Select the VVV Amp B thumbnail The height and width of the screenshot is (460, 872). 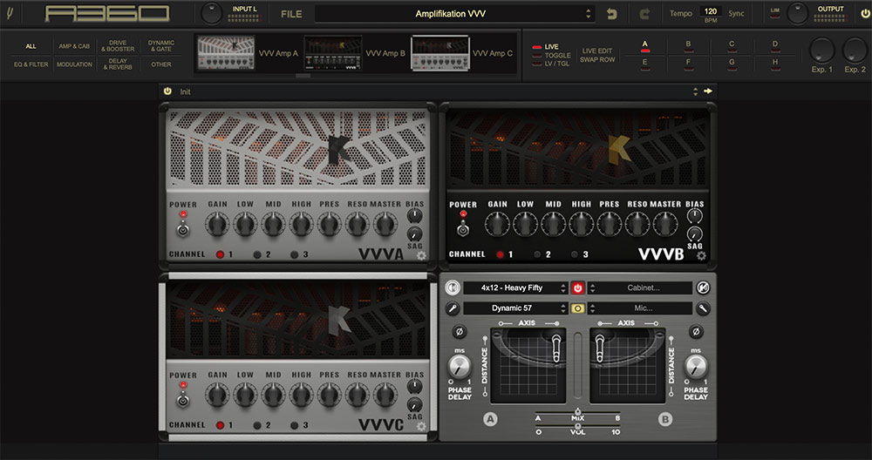pyautogui.click(x=332, y=53)
